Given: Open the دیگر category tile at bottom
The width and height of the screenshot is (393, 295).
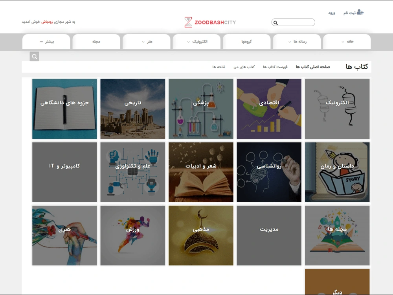Looking at the screenshot, I should [337, 282].
